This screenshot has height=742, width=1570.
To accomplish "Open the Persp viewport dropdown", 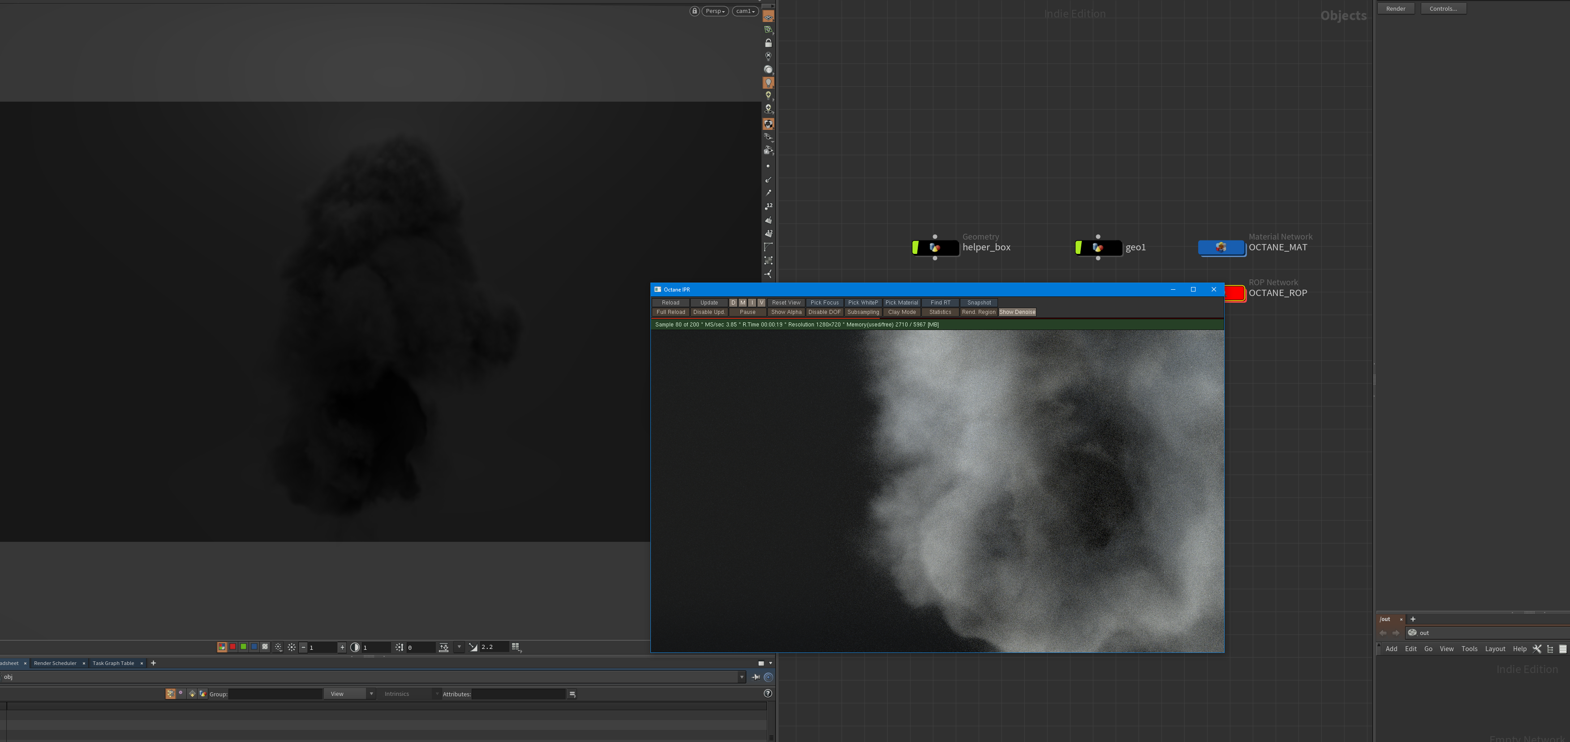I will point(715,11).
